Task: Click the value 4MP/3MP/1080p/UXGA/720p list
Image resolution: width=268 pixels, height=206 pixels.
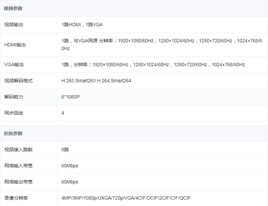Action: click(x=126, y=198)
